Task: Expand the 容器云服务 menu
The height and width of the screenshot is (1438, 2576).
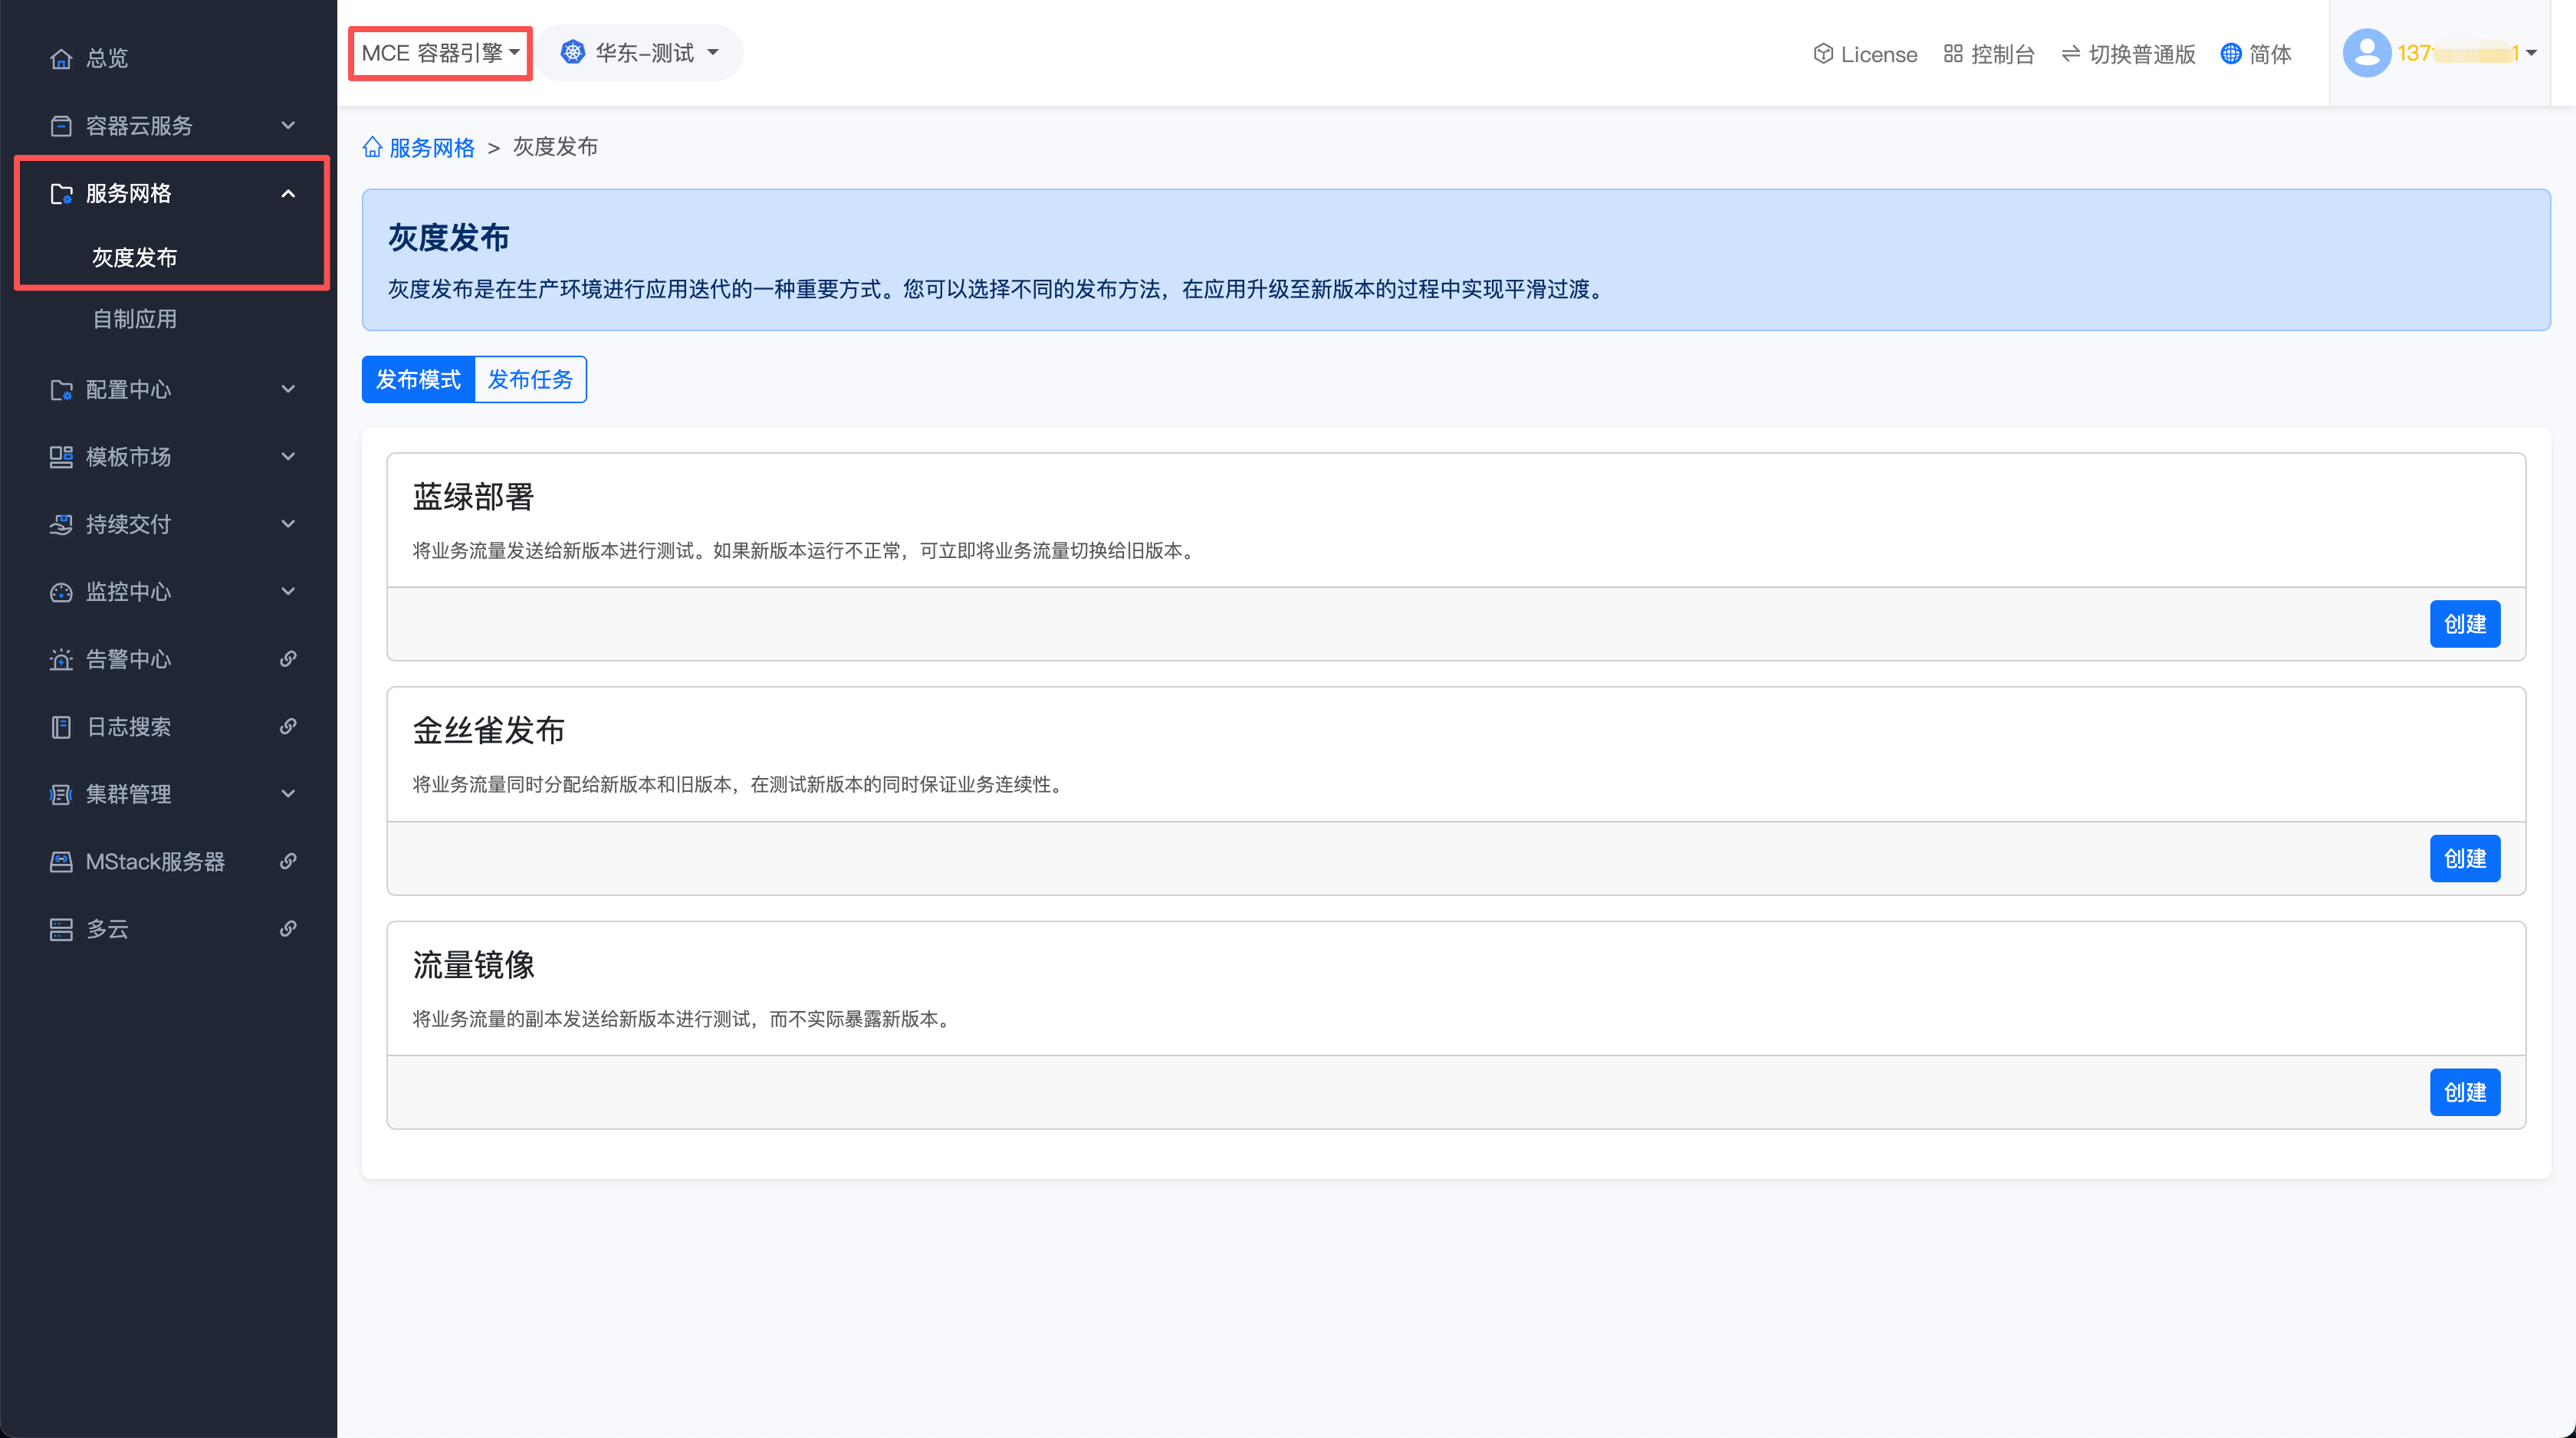Action: click(x=288, y=126)
